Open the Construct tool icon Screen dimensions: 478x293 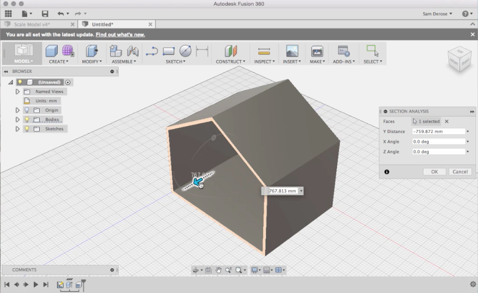[230, 51]
